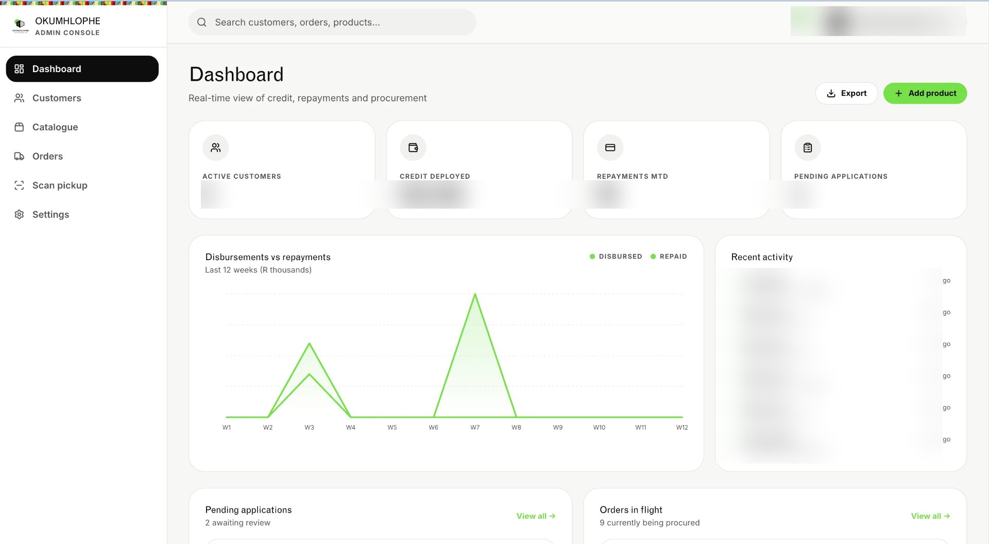Open View all for Pending applications
Screen dimensions: 989x544
point(536,516)
